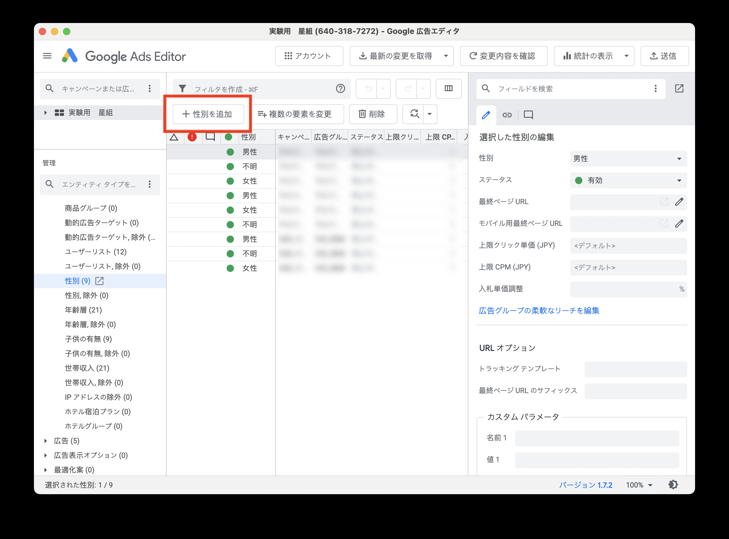729x539 pixels.
Task: Click the 性別を追加 button
Action: 208,114
